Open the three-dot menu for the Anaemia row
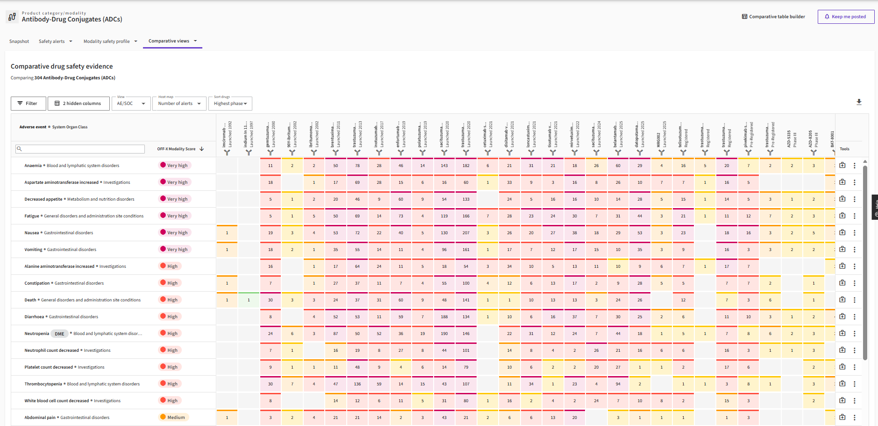 click(855, 166)
